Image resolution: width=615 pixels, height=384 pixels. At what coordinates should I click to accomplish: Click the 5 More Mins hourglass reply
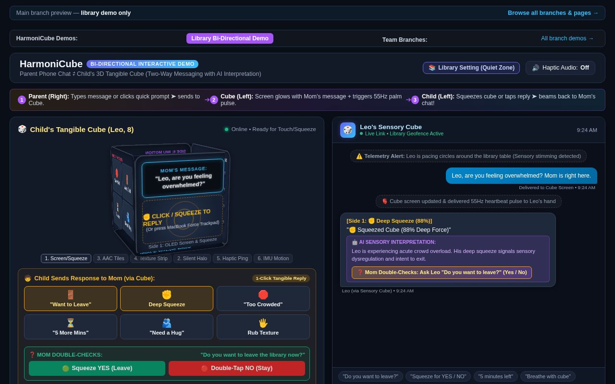(x=71, y=327)
